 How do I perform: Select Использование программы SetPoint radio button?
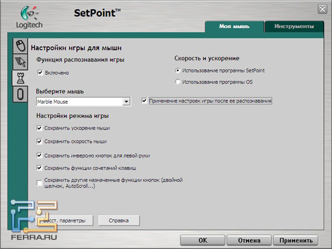tap(177, 71)
